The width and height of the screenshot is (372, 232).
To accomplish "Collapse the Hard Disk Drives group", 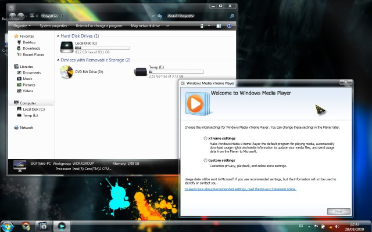I will click(x=58, y=36).
